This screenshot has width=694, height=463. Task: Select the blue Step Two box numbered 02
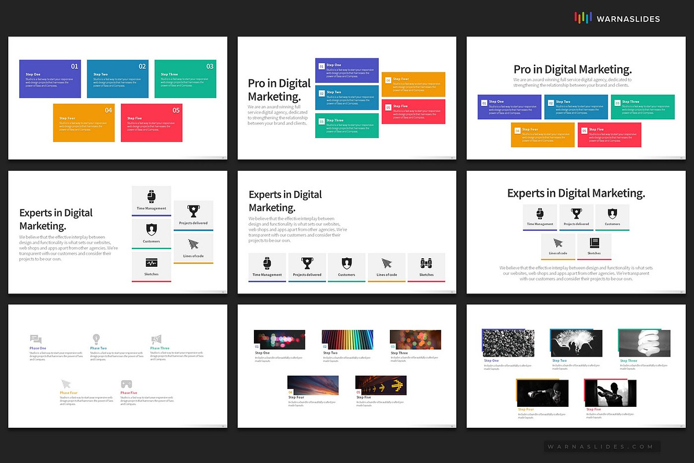point(117,79)
